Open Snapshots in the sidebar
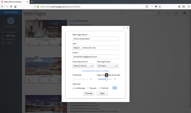Viewport: 191px width, 113px height. pos(10,39)
